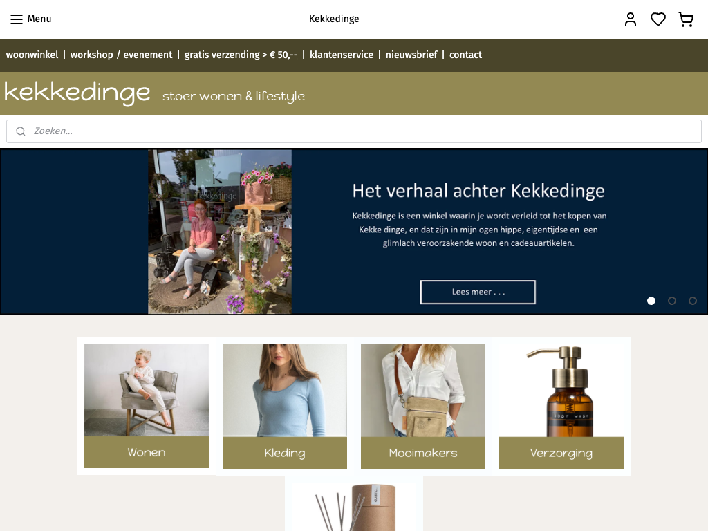This screenshot has height=531, width=708.
Task: Open the wishlist heart icon
Action: click(x=658, y=19)
